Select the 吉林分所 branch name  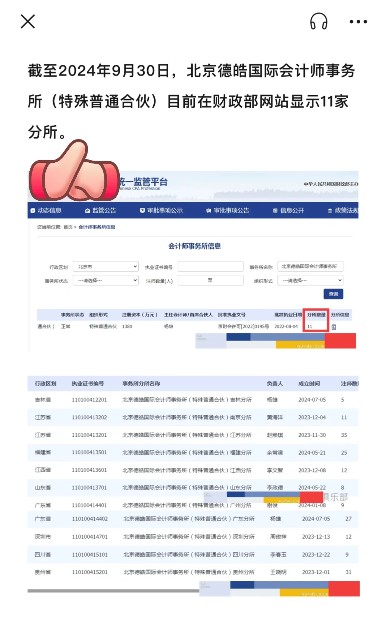[187, 400]
